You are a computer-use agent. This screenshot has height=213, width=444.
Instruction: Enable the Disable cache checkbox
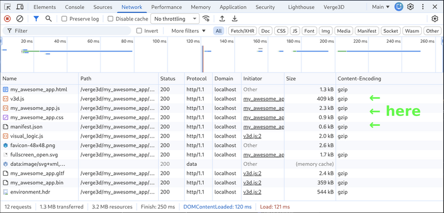[110, 19]
